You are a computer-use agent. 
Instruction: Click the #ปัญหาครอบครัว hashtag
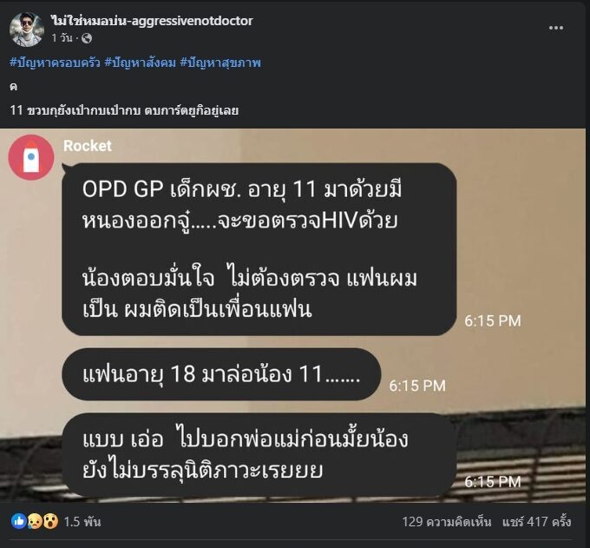click(55, 63)
